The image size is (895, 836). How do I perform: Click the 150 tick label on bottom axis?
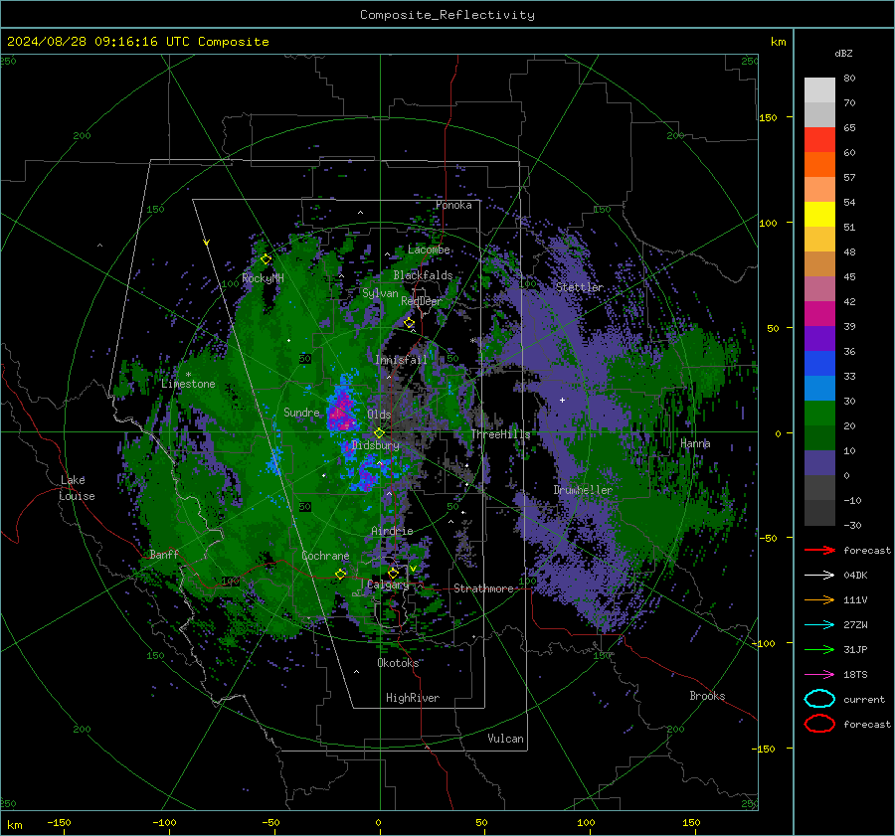pyautogui.click(x=691, y=823)
